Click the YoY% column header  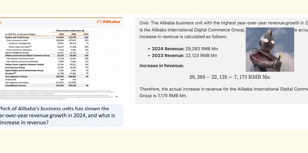86,34
